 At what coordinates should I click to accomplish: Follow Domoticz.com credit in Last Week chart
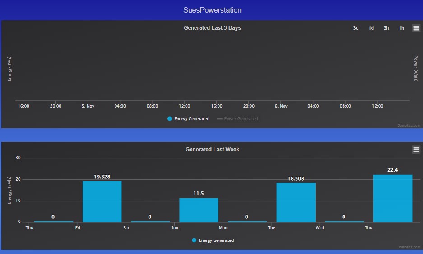[409, 247]
